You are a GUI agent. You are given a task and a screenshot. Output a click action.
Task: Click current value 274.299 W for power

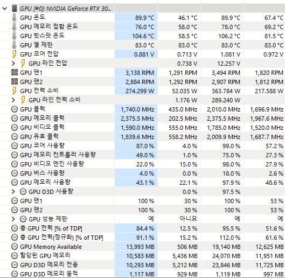tap(140, 91)
